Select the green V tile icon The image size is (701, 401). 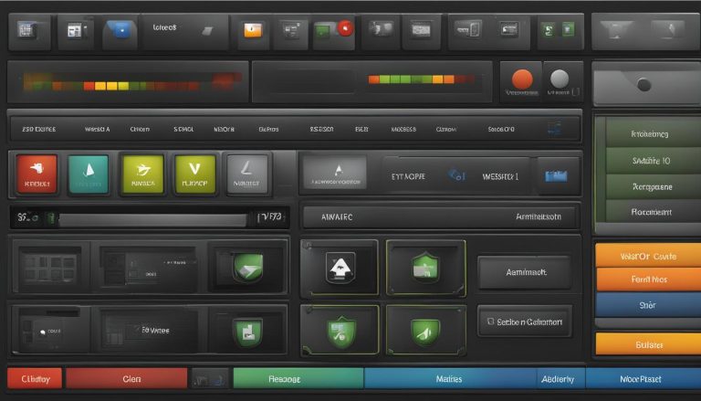[x=195, y=174]
